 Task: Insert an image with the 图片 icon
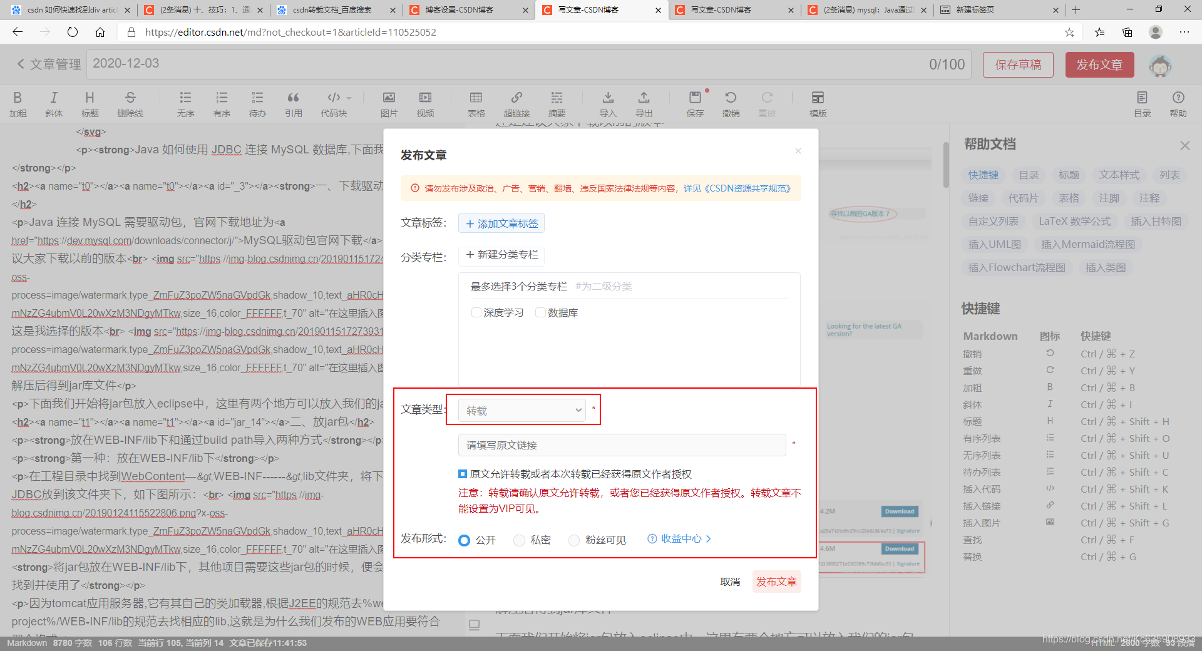389,104
